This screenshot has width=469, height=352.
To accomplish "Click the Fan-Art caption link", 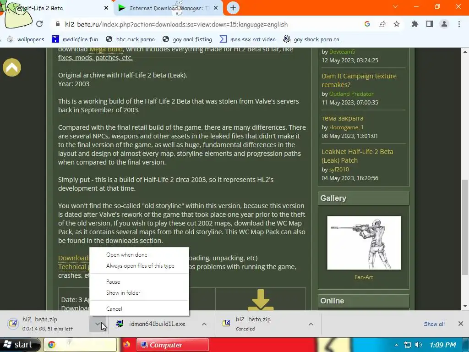I will click(364, 277).
